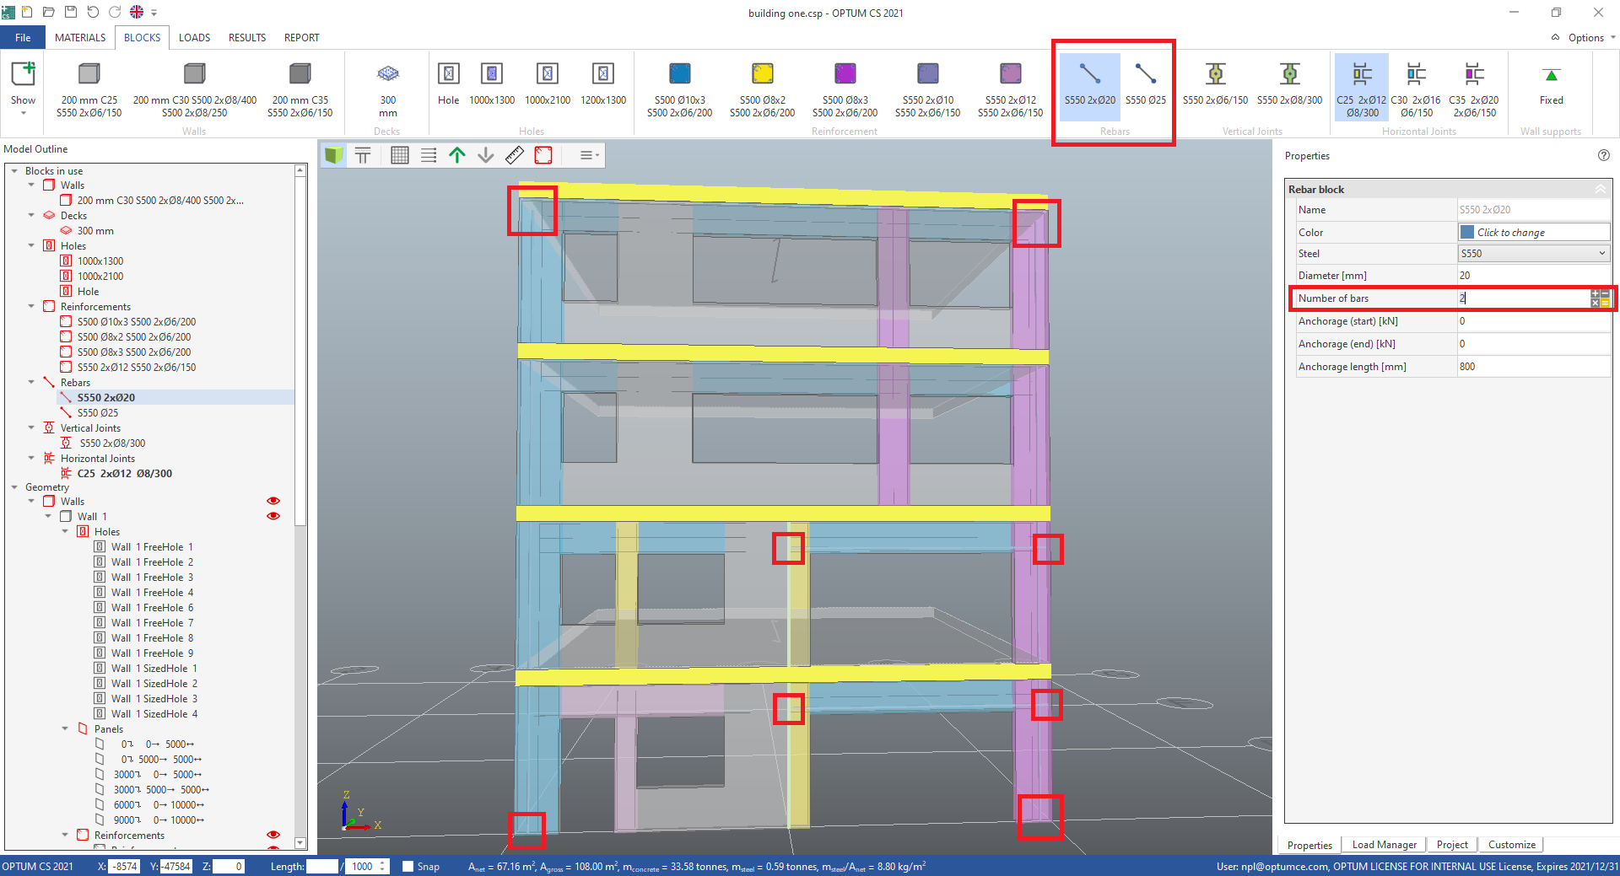Viewport: 1620px width, 876px height.
Task: Toggle the grid display in viewport toolbar
Action: tap(400, 155)
